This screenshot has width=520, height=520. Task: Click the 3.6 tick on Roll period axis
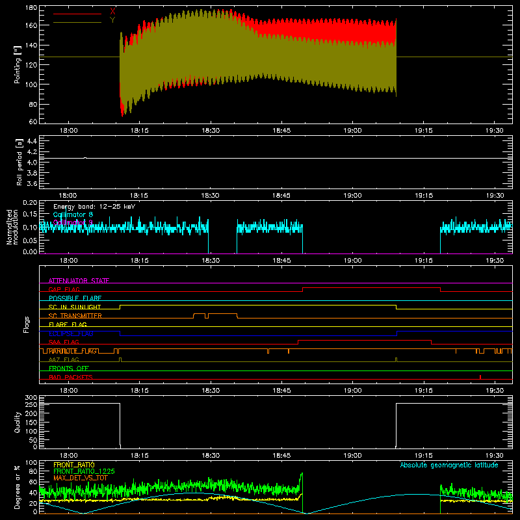tap(32, 183)
